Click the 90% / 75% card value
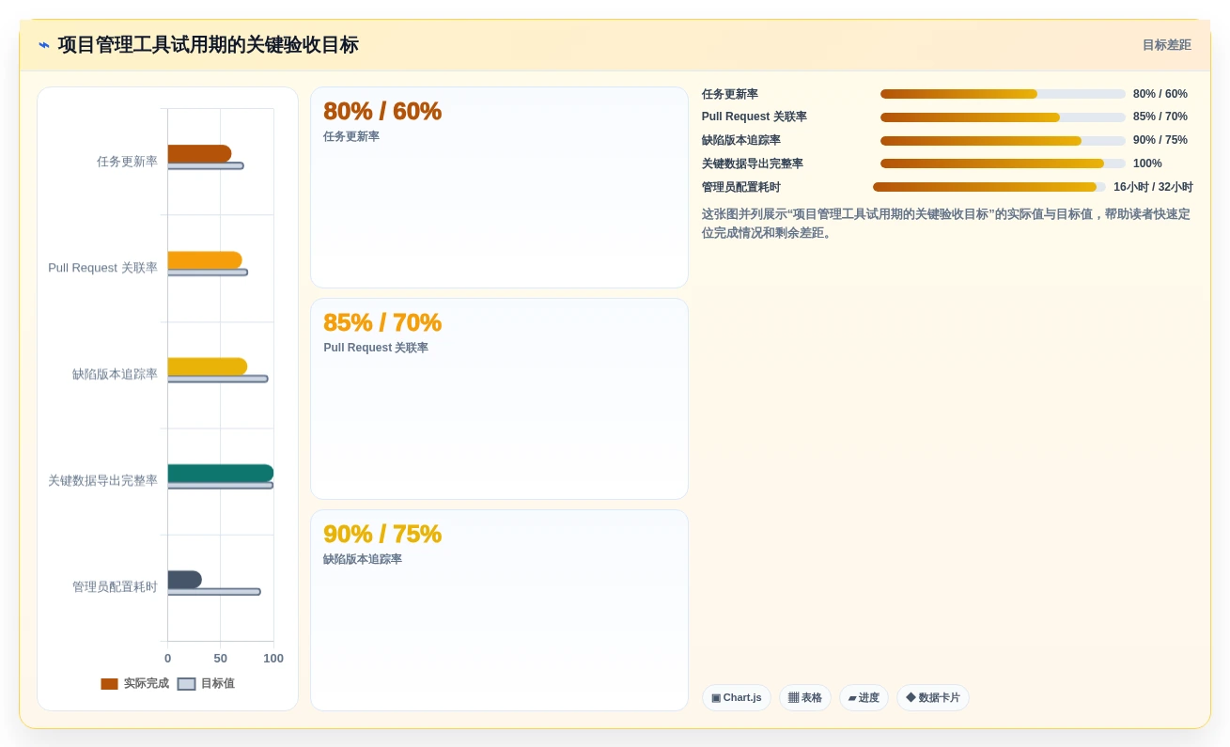1230x747 pixels. tap(382, 534)
